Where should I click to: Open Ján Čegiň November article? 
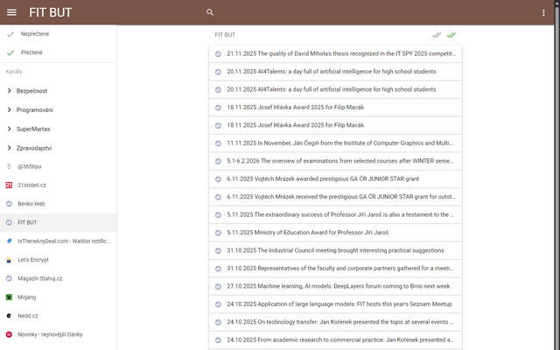[335, 143]
